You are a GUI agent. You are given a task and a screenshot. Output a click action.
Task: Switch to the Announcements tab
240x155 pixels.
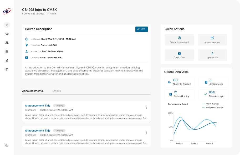pos(32,91)
